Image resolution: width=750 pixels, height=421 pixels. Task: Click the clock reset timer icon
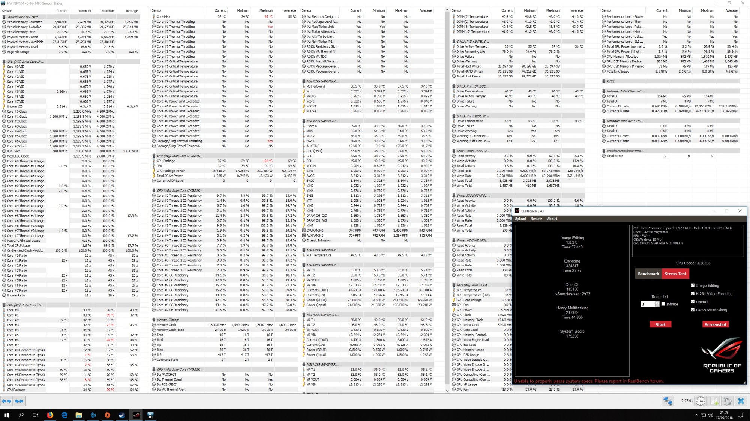pyautogui.click(x=700, y=401)
